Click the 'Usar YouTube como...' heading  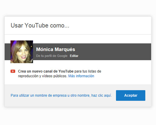40,25
